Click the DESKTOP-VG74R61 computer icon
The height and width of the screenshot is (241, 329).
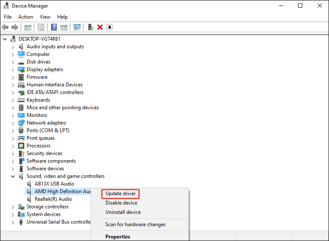tap(13, 39)
